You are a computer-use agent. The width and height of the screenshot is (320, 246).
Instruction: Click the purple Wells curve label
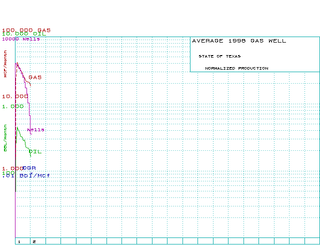[35, 130]
